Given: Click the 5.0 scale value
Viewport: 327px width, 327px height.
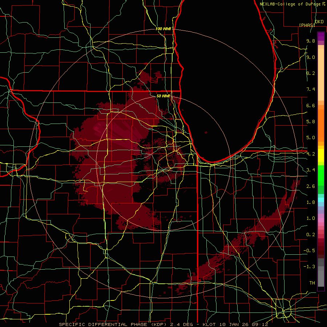Looking at the screenshot, I should point(311,138).
